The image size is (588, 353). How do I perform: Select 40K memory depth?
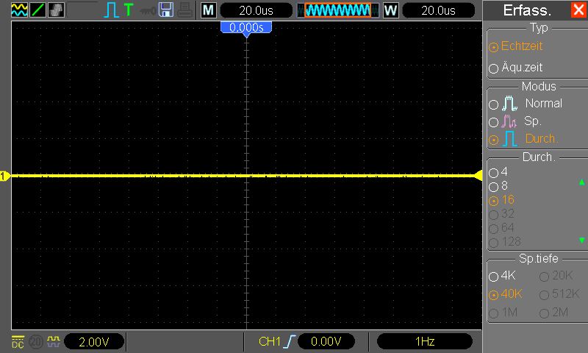(506, 294)
